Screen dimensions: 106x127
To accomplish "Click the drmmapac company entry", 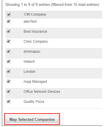I will click(x=32, y=52).
